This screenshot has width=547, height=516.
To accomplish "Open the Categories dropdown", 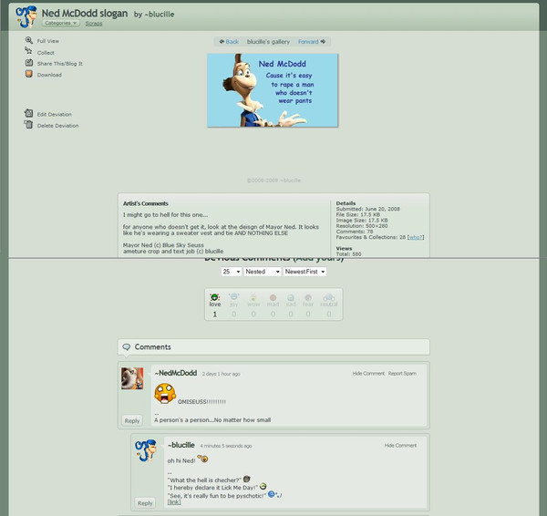I will coord(61,23).
